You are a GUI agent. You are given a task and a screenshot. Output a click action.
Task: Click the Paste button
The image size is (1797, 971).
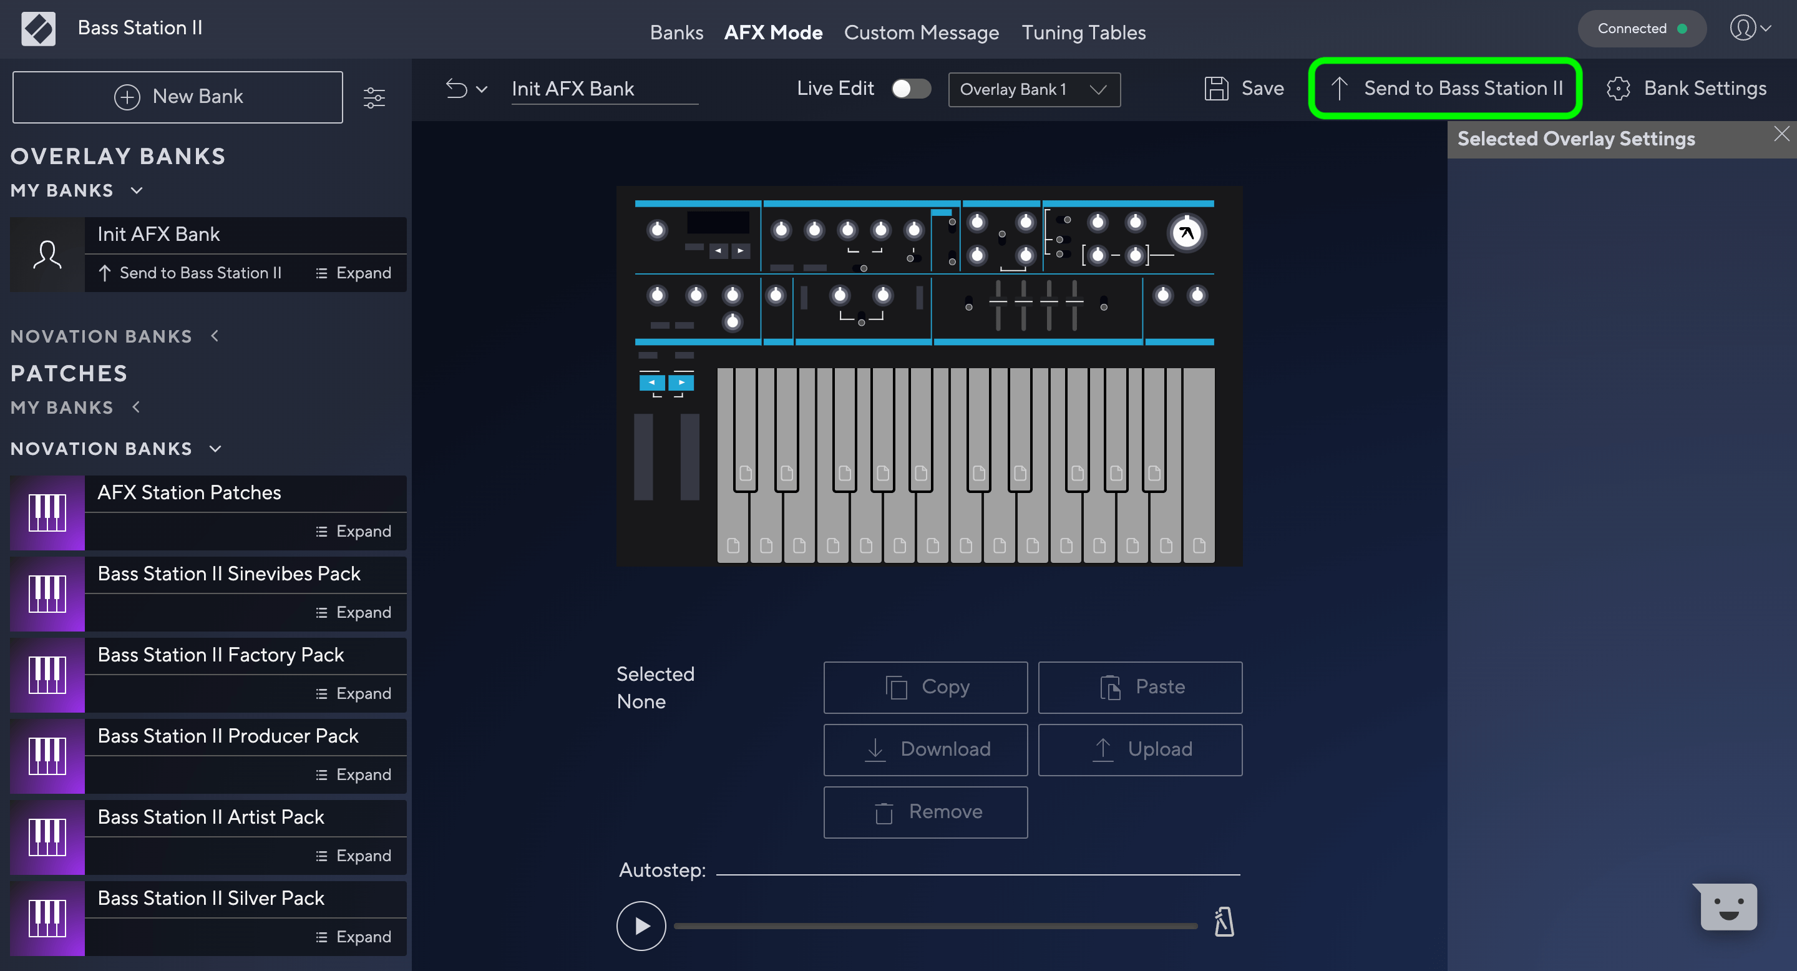point(1140,686)
